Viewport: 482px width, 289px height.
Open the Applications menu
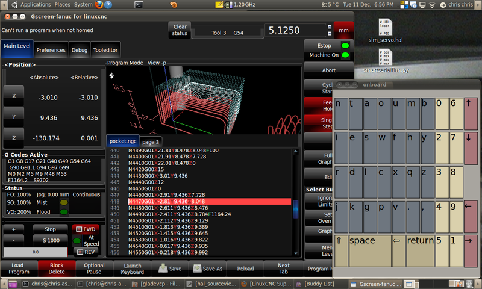[x=36, y=5]
